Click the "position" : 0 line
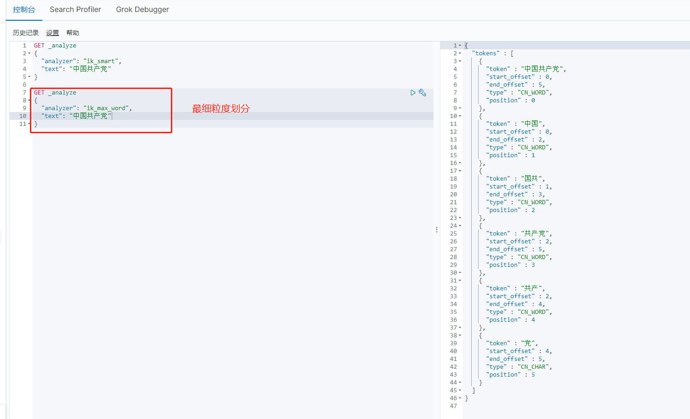The width and height of the screenshot is (690, 419). coord(510,100)
